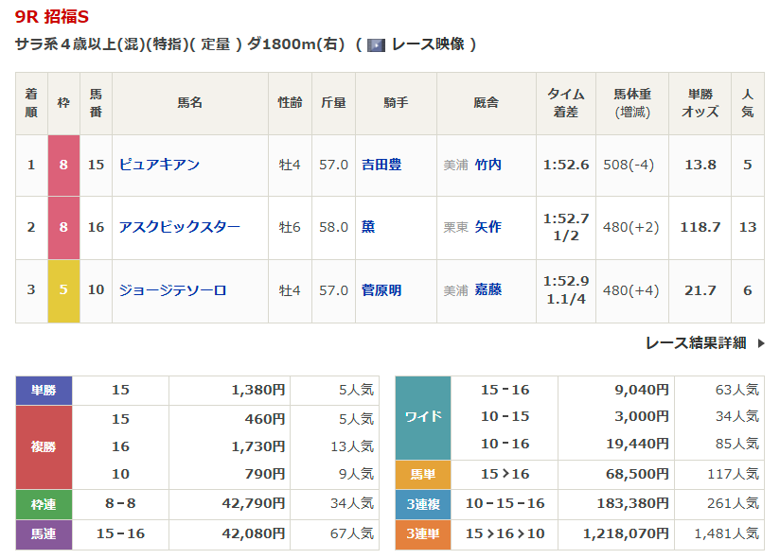This screenshot has height=559, width=780.
Task: Select trainer 嘉藤's link
Action: (488, 290)
